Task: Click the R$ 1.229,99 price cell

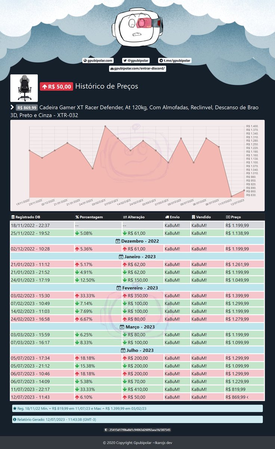Action: [244, 382]
